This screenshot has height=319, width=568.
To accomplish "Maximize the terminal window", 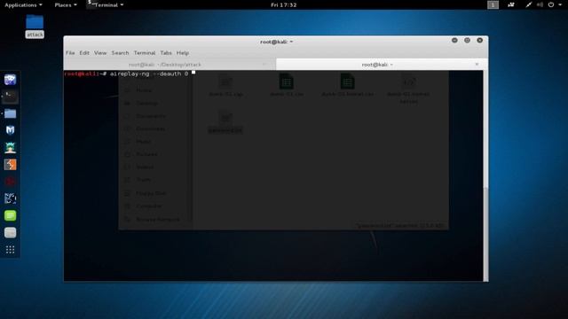I will pos(467,40).
